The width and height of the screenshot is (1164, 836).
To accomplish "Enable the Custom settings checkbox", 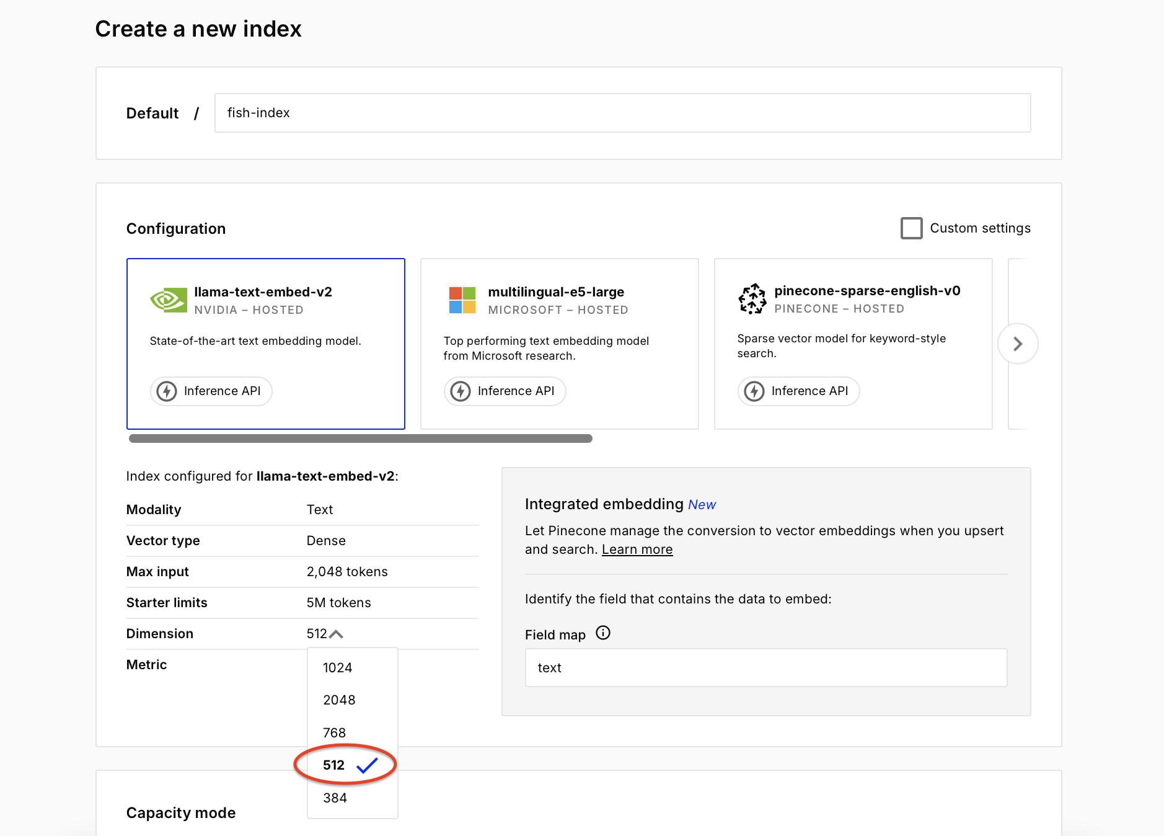I will pos(911,228).
